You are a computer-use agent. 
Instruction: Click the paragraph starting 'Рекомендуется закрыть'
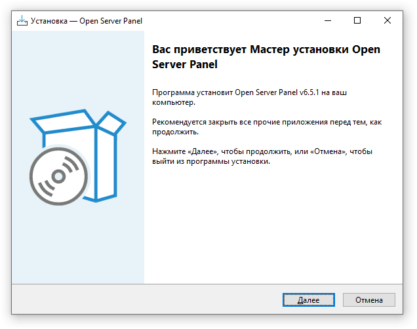coord(267,126)
